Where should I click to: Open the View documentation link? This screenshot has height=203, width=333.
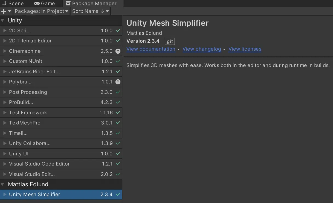pyautogui.click(x=151, y=49)
